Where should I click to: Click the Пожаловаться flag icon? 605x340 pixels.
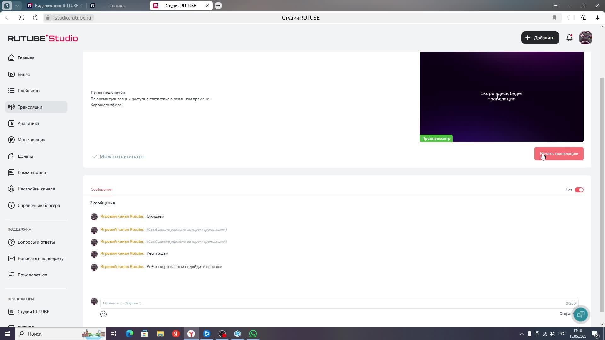[11, 275]
